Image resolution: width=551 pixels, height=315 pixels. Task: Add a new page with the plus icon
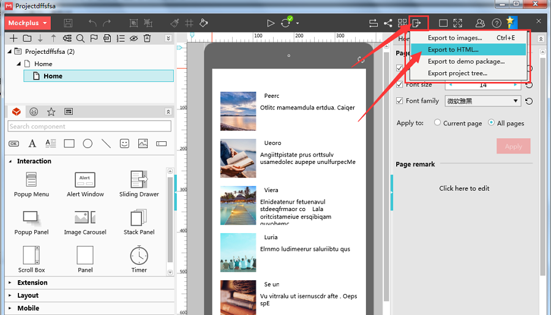click(13, 39)
